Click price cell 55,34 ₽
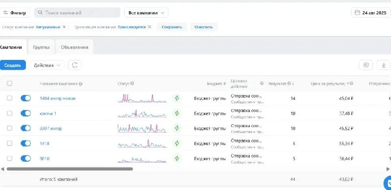 [x=346, y=144]
